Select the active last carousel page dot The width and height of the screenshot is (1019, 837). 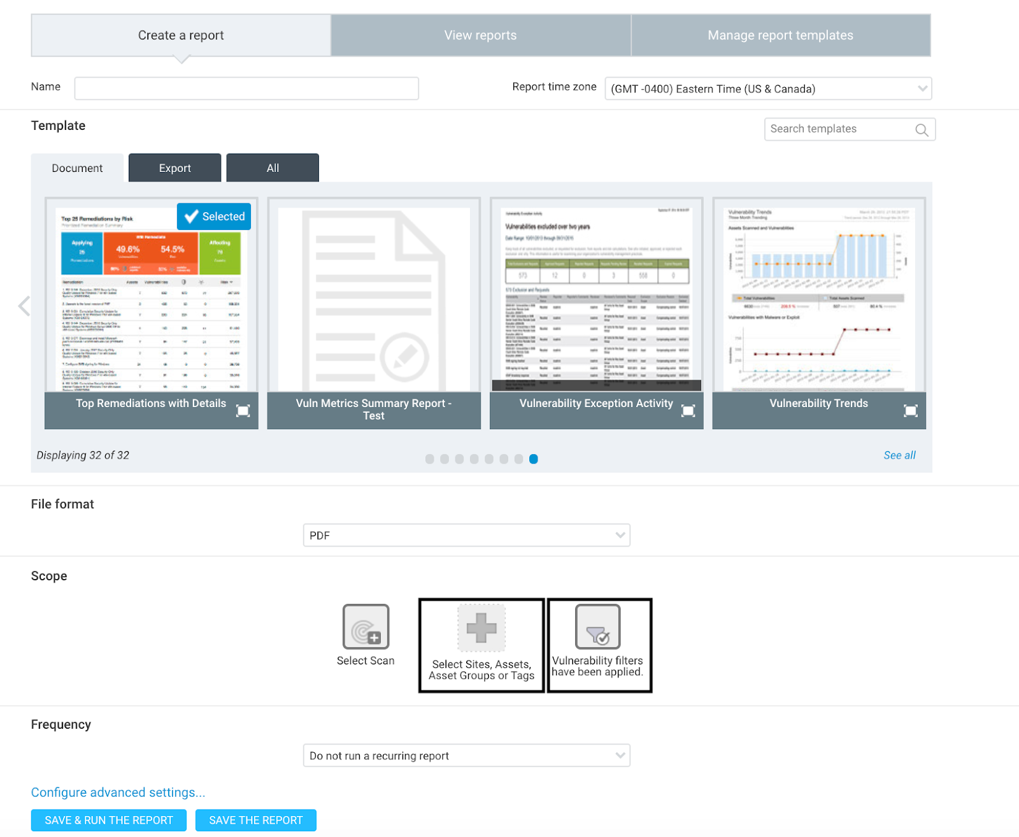[534, 459]
